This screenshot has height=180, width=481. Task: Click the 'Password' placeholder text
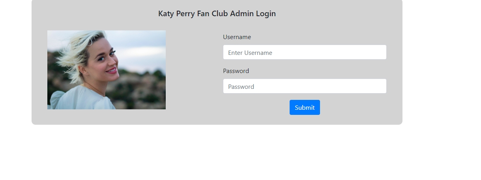pos(241,87)
